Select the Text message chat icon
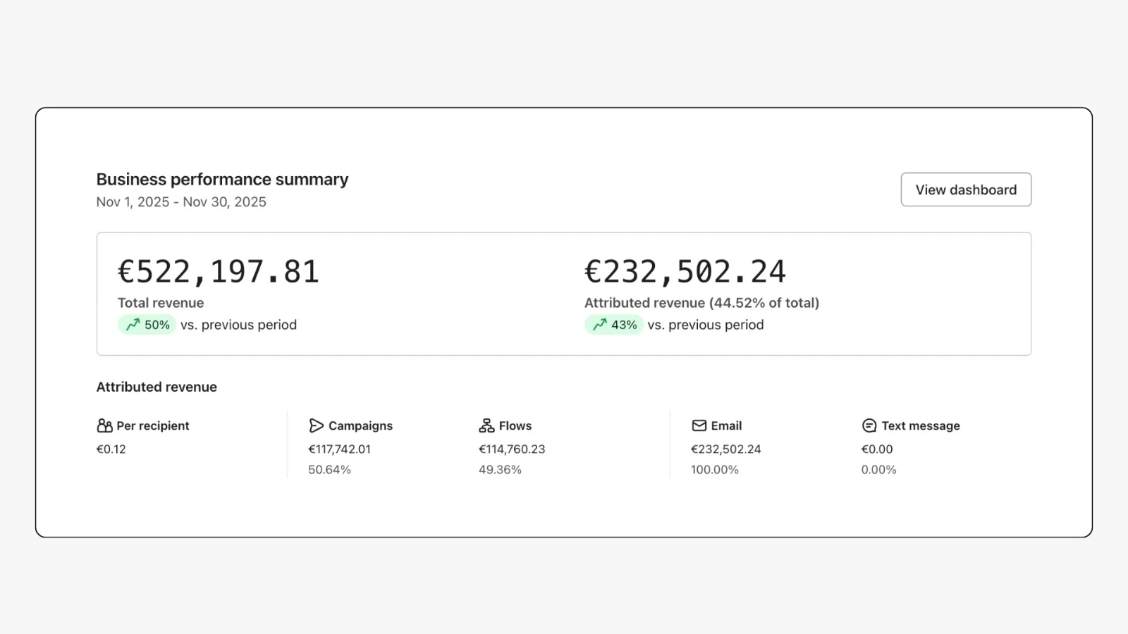Screen dimensions: 1128x634 point(868,425)
